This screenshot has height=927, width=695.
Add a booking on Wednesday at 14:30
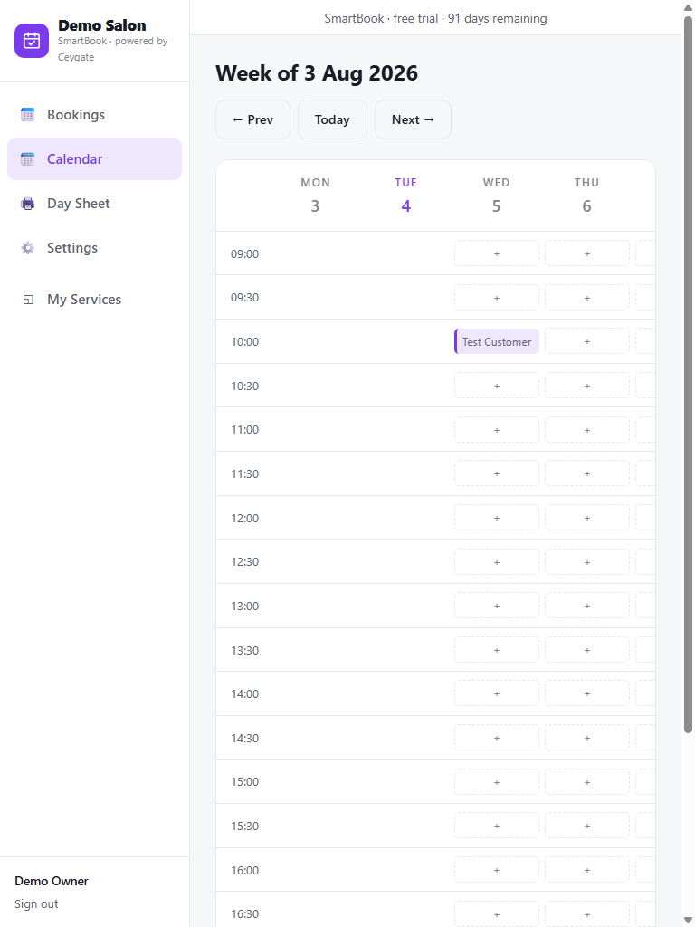click(497, 738)
